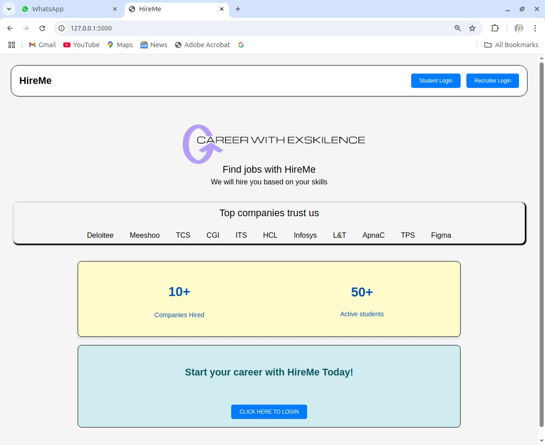Open a new tab with the plus button
The image size is (545, 445).
click(238, 9)
